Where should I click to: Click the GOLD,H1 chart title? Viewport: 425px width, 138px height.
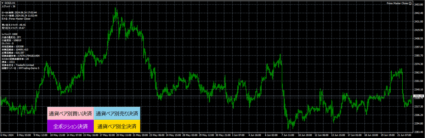(x=10, y=3)
